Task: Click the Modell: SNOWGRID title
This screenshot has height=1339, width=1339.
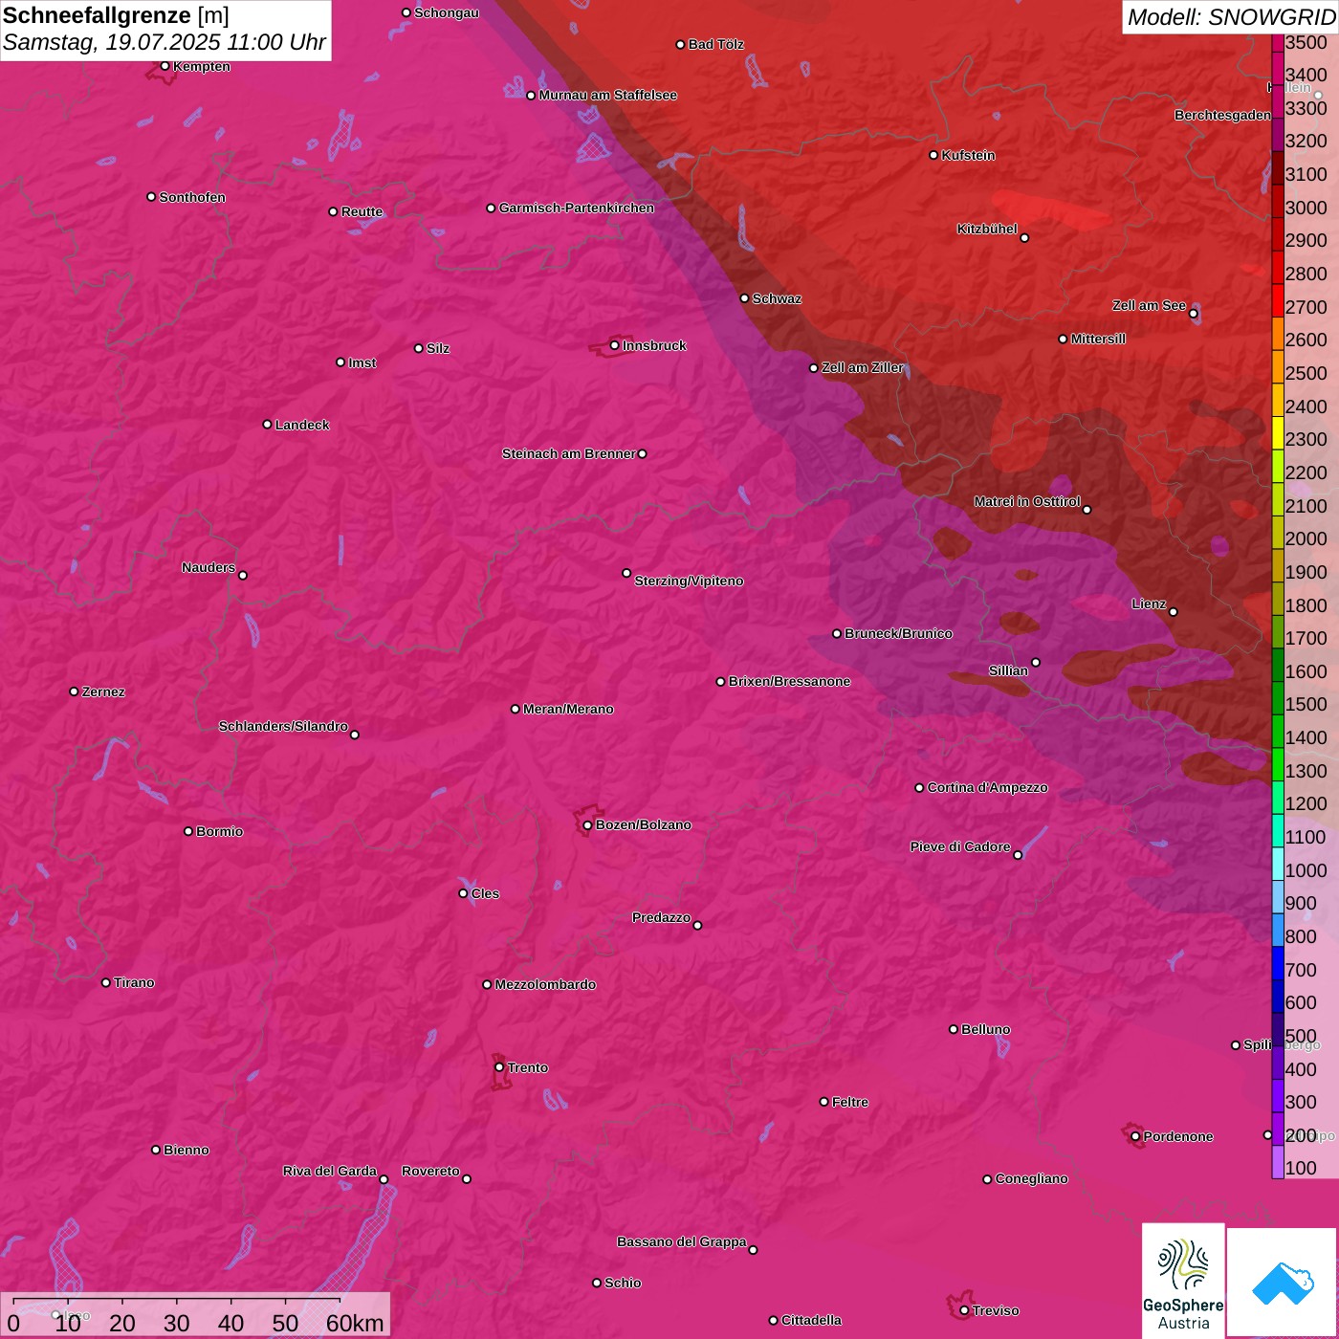Action: coord(1231,16)
